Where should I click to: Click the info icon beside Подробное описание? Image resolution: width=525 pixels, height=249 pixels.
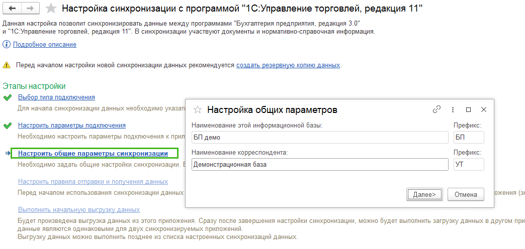coord(7,45)
